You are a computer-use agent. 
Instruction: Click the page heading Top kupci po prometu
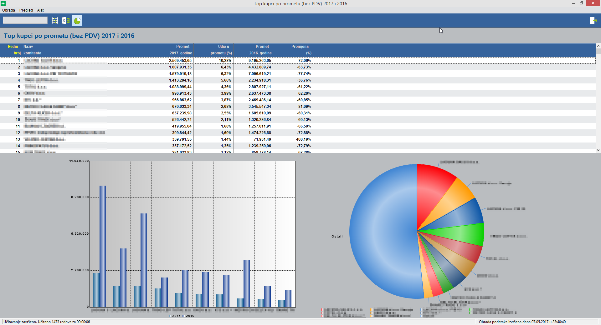click(69, 36)
